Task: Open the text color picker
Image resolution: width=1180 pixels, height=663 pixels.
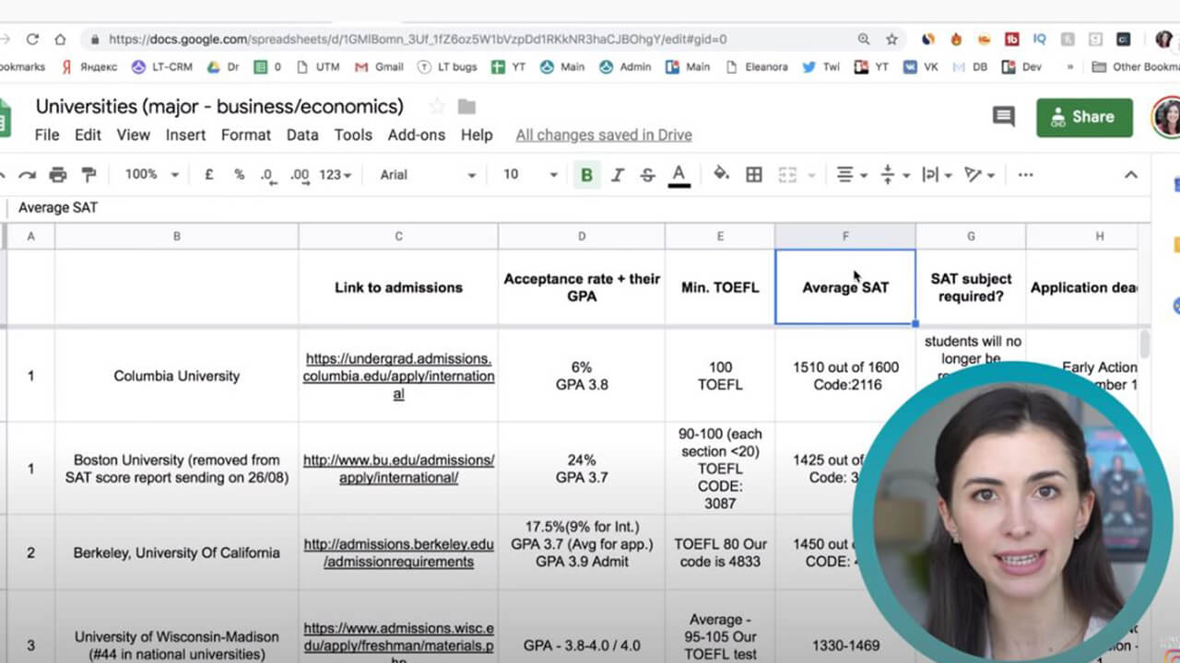Action: (679, 175)
